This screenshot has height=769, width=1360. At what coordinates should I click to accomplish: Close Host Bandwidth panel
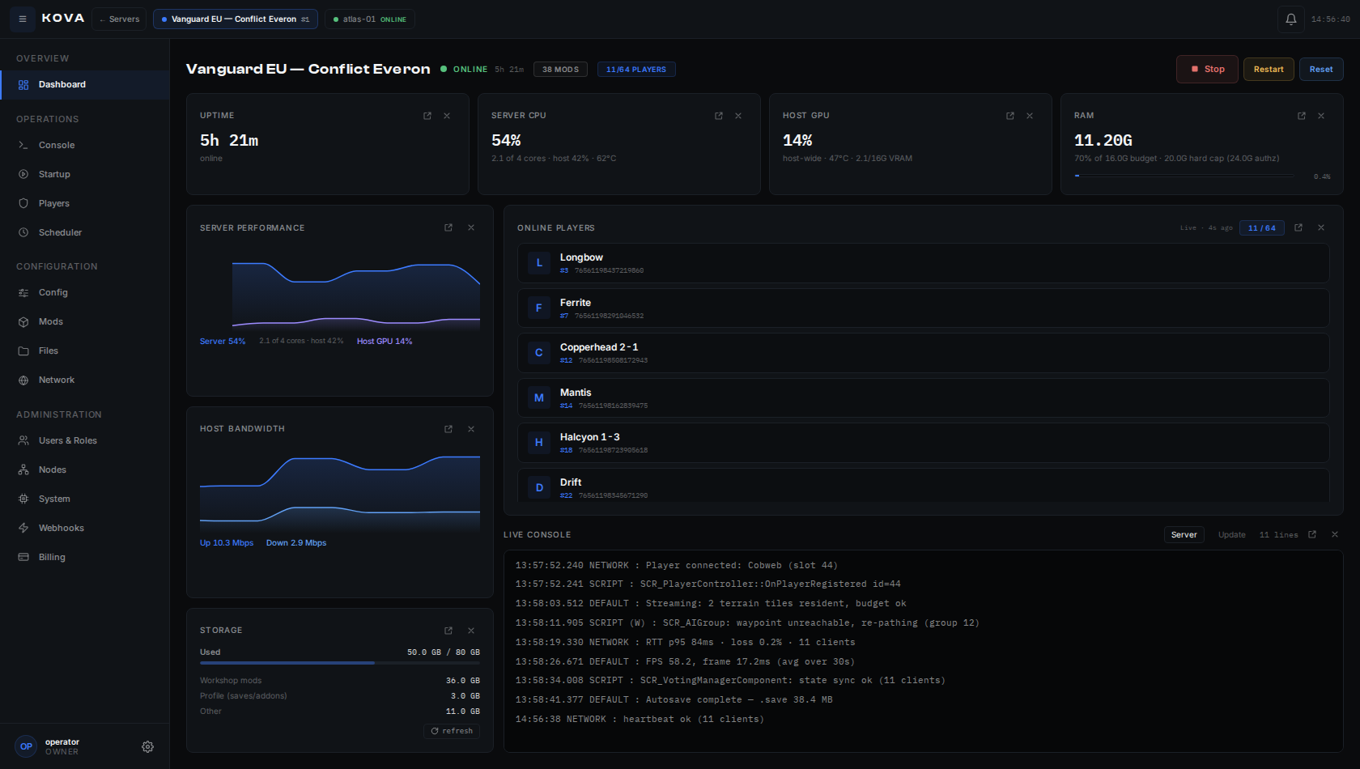(x=471, y=429)
